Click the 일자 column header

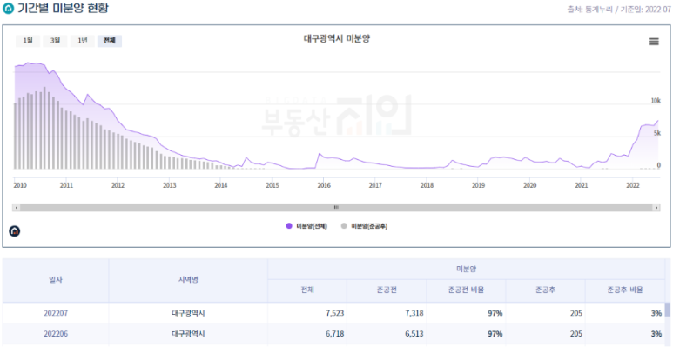coord(56,280)
